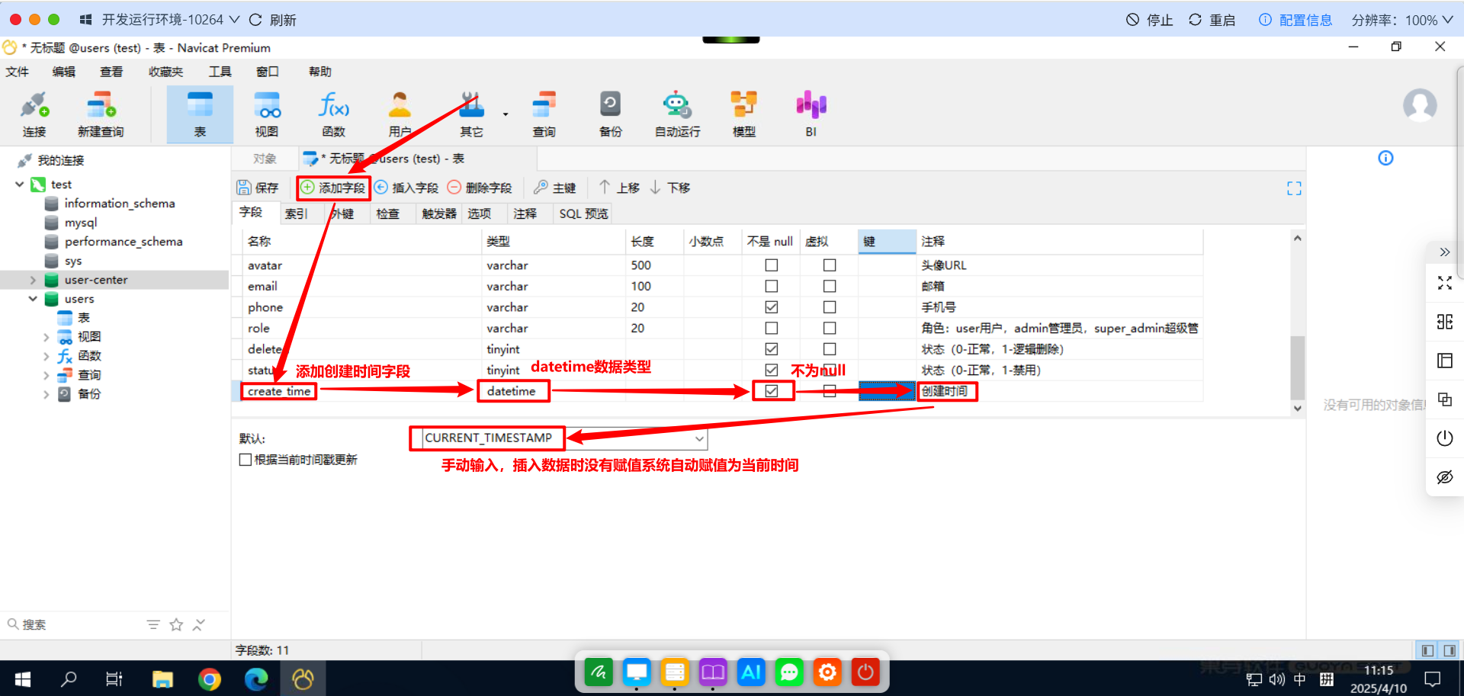
Task: Collapse the users database node
Action: [33, 299]
